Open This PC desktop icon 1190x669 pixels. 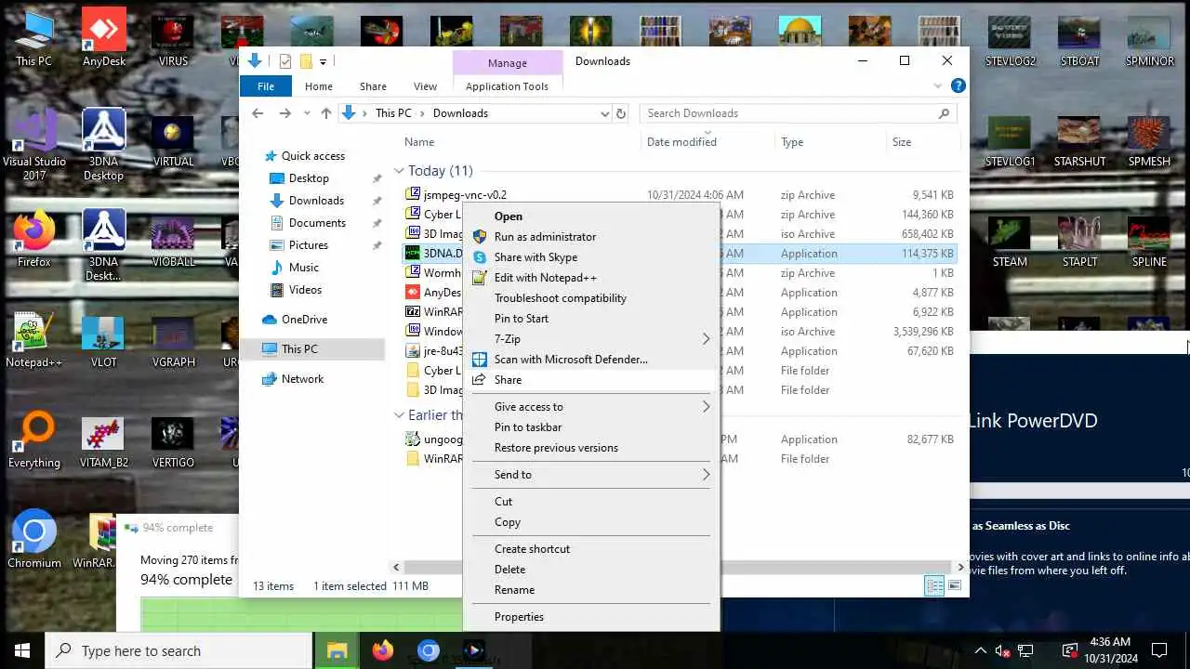33,38
